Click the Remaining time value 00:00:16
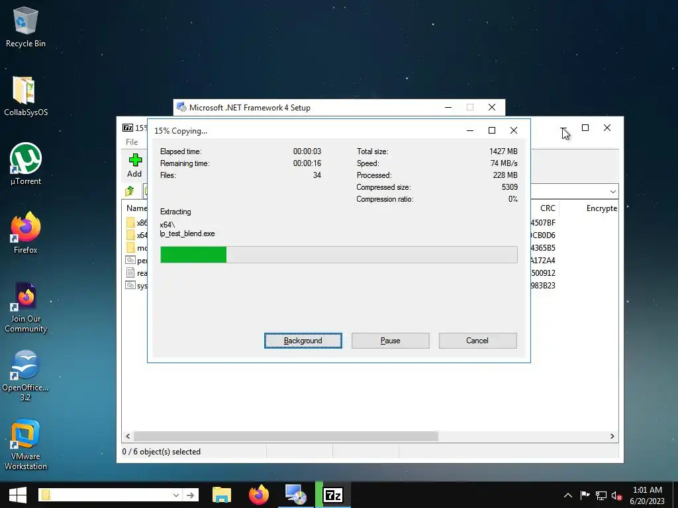The width and height of the screenshot is (678, 508). pos(307,163)
